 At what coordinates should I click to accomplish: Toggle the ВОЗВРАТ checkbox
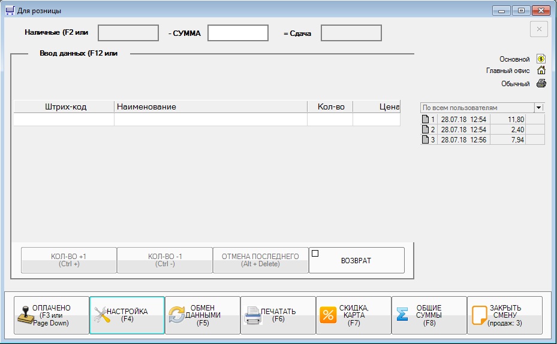pyautogui.click(x=315, y=253)
